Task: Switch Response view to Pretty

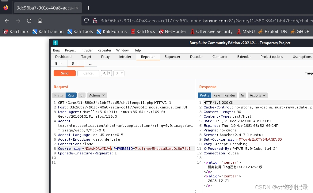Action: pos(204,95)
